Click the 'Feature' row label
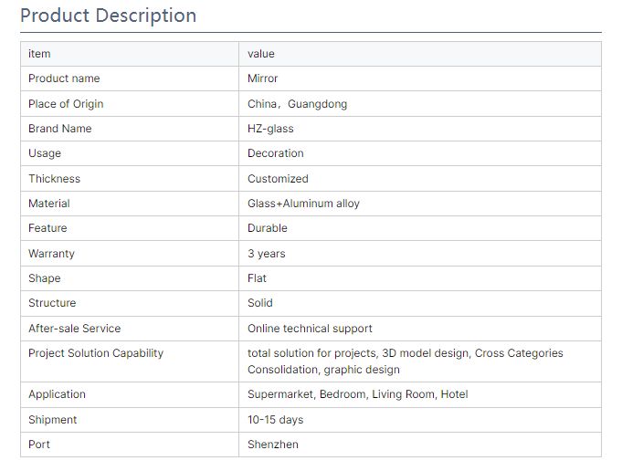The height and width of the screenshot is (471, 622). (47, 228)
